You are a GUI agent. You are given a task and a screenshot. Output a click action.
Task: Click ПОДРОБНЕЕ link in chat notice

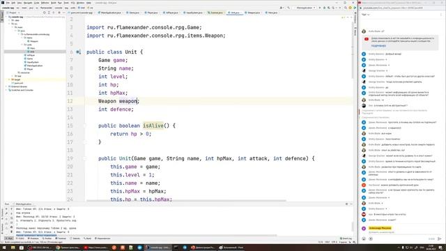378,46
